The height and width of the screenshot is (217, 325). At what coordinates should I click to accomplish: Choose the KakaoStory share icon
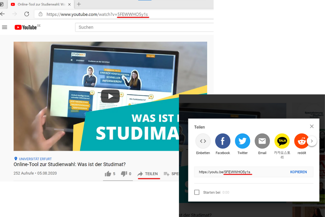click(x=282, y=141)
